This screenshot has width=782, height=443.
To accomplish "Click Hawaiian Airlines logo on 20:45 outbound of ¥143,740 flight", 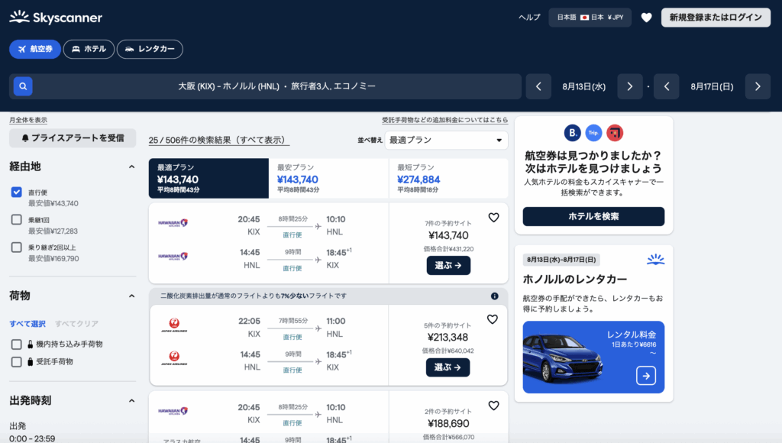I will [173, 223].
